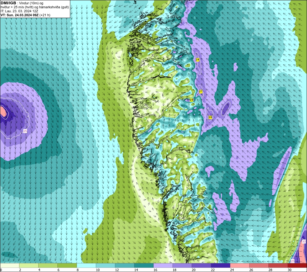
Task: Click the '30' contour label on map
Action: coord(304,242)
